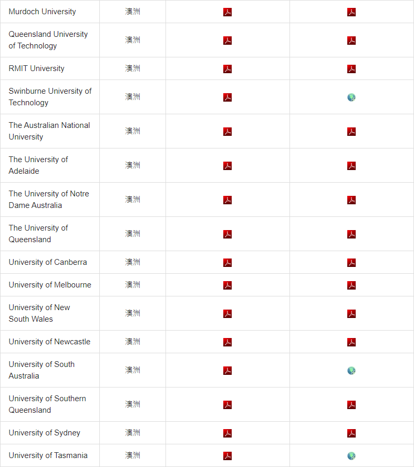Viewport: 414px width, 467px height.
Task: Click University of South Australia globe icon
Action: pos(351,371)
